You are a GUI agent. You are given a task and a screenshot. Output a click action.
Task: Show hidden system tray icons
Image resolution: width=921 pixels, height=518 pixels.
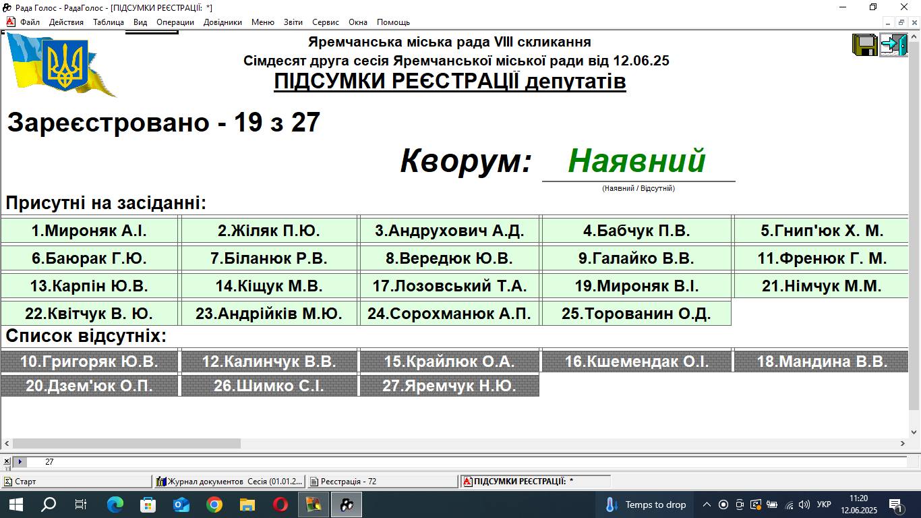707,505
